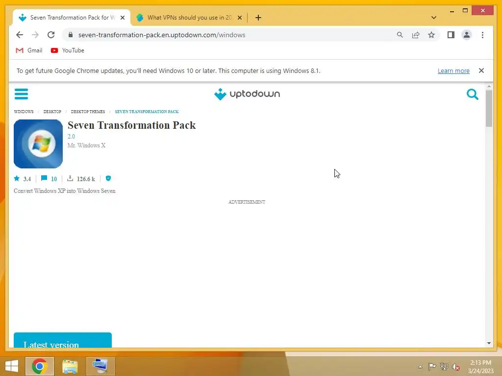Image resolution: width=502 pixels, height=376 pixels.
Task: Click the Latest version button
Action: (63, 340)
